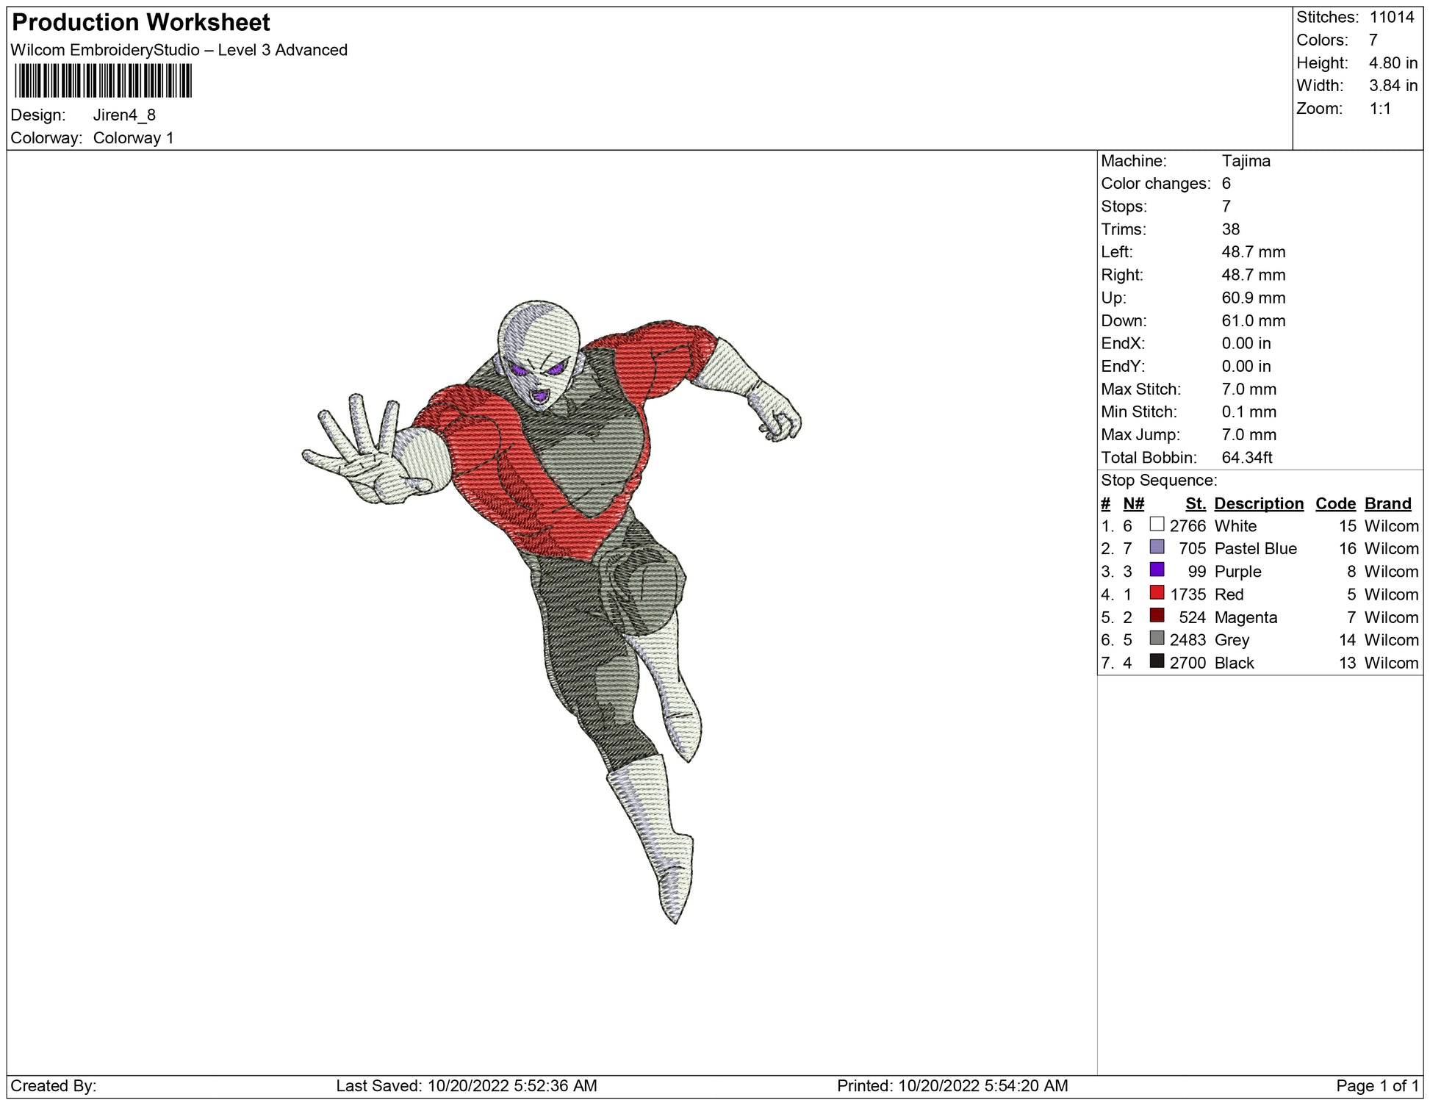1430x1100 pixels.
Task: Click the Stitches count 11014
Action: tap(1391, 17)
